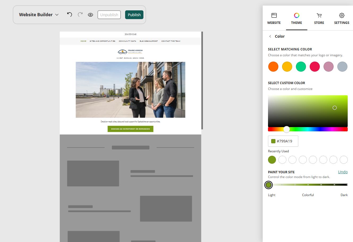This screenshot has height=242, width=353.
Task: Click Community Data in preview nav
Action: 127,41
